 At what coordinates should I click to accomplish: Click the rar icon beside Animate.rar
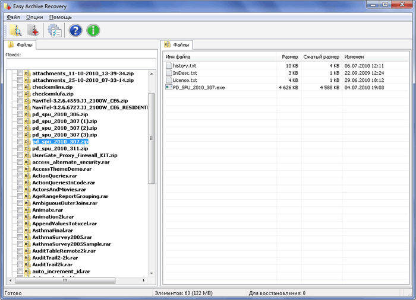27,210
